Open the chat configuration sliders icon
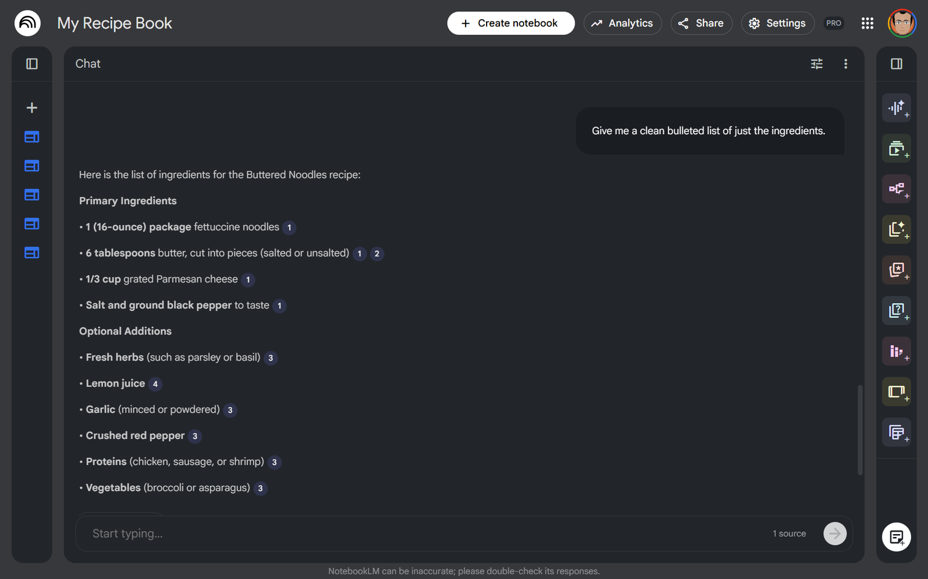 tap(817, 64)
